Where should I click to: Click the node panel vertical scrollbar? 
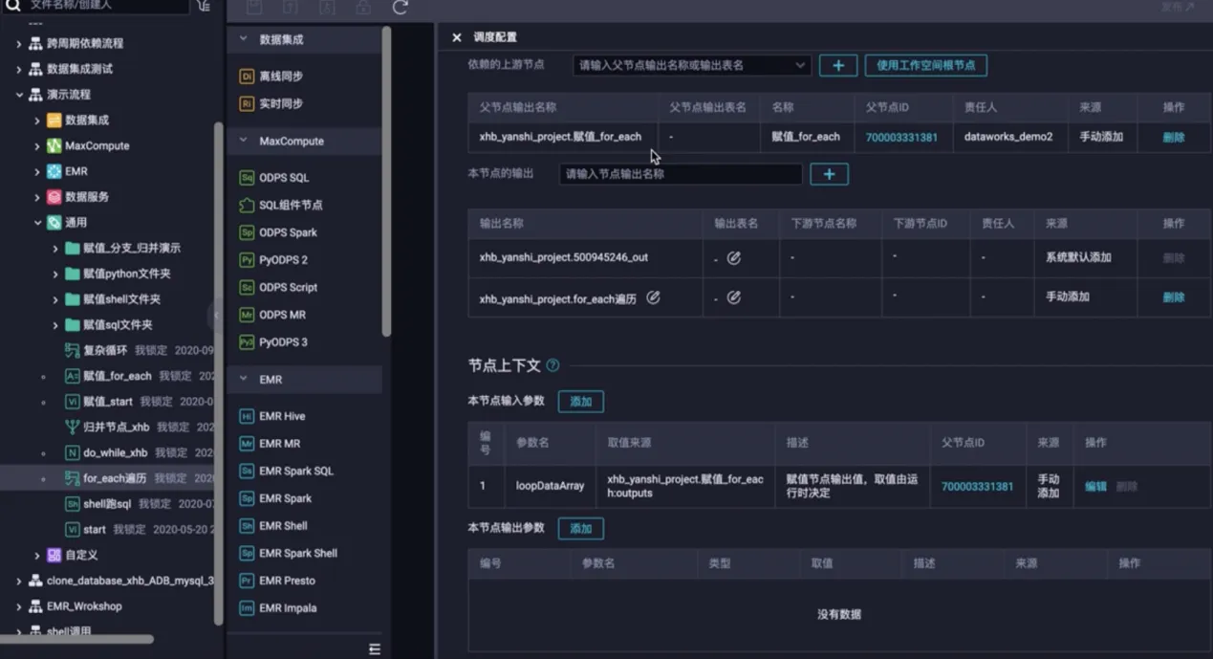point(386,182)
